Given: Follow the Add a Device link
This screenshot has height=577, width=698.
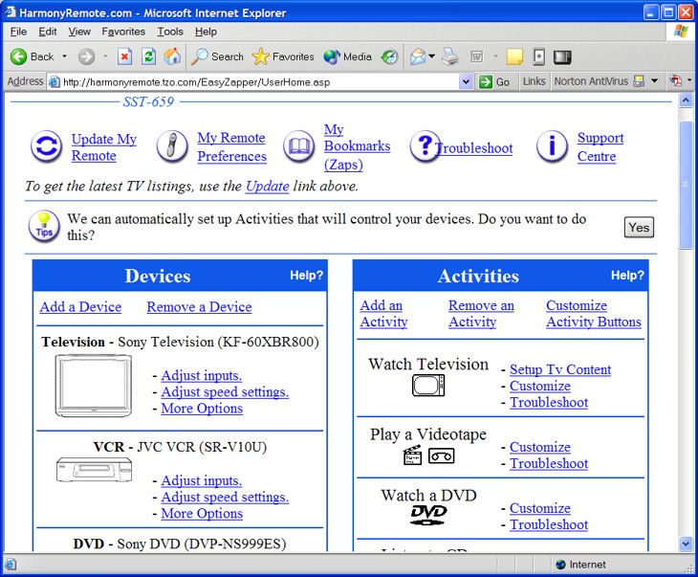Looking at the screenshot, I should point(80,307).
